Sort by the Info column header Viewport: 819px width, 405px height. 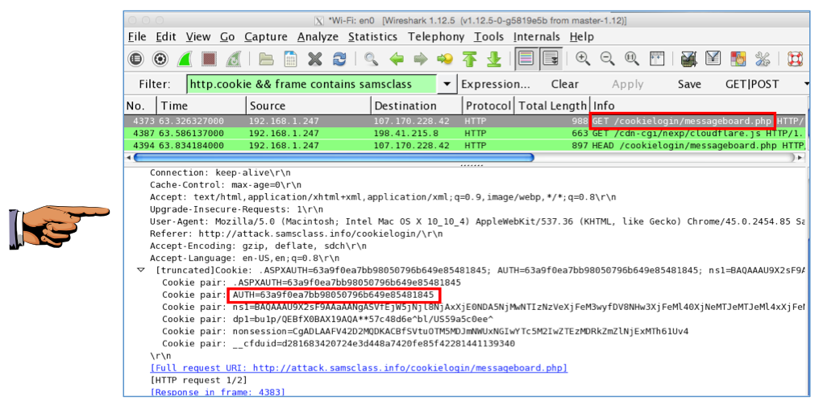(700, 106)
